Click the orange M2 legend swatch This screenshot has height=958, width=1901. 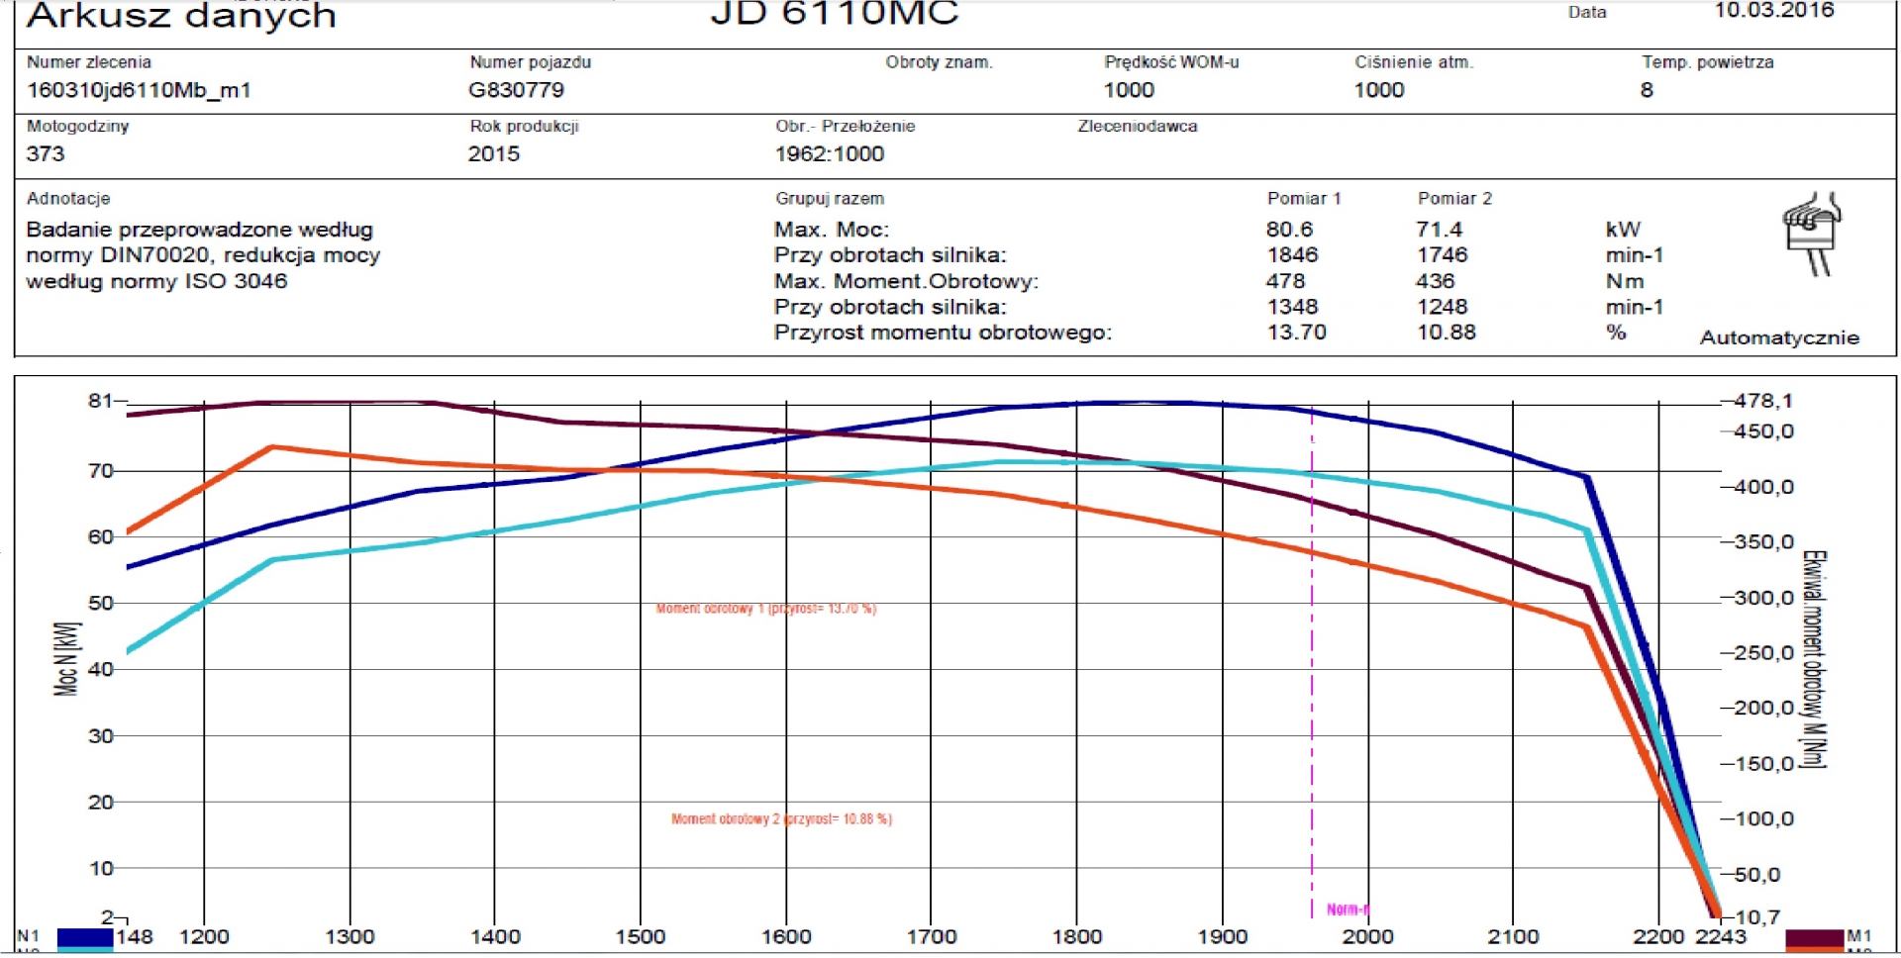[x=1814, y=952]
